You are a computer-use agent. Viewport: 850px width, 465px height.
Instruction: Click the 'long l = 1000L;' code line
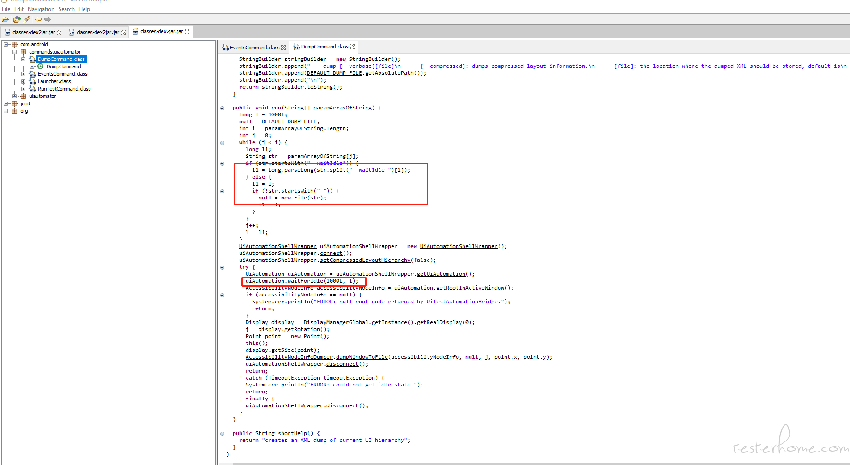pyautogui.click(x=263, y=115)
